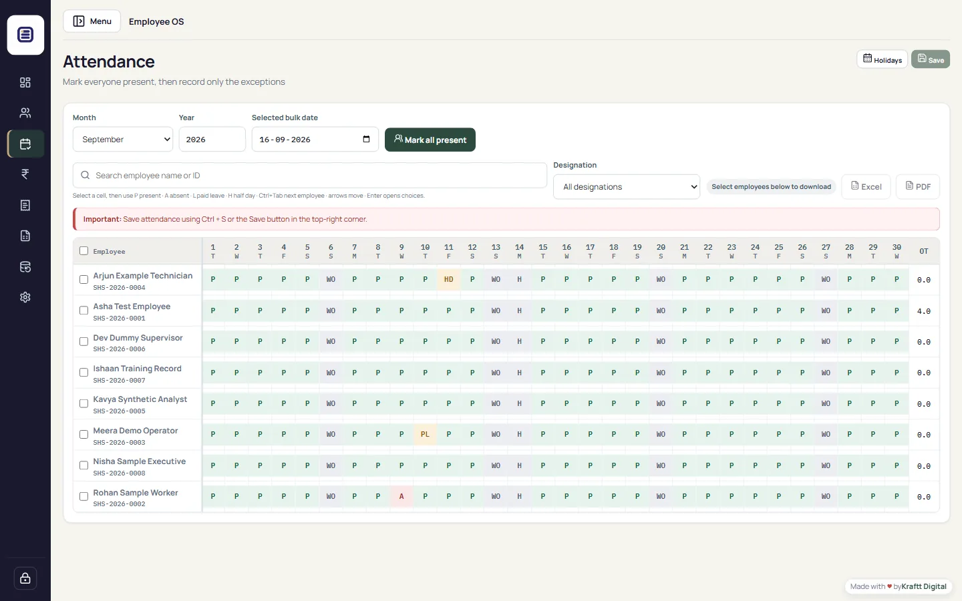Click the Year input field
Image resolution: width=962 pixels, height=601 pixels.
click(x=212, y=140)
